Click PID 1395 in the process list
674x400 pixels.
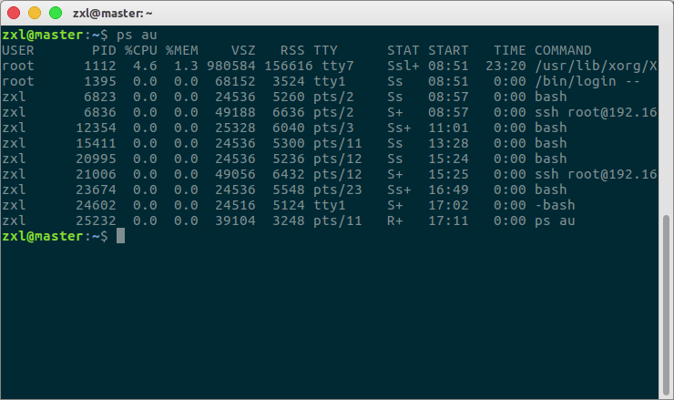click(100, 81)
